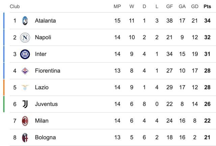Click the MP column header
Screen dimensions: 216x146
click(x=117, y=6)
